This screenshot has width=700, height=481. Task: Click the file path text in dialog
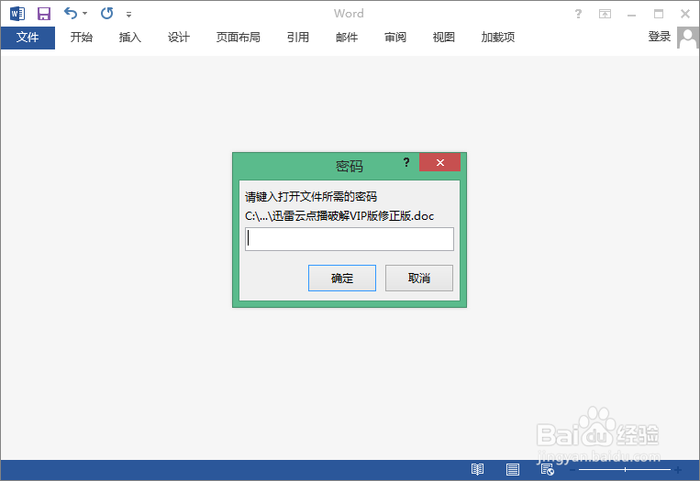click(339, 216)
